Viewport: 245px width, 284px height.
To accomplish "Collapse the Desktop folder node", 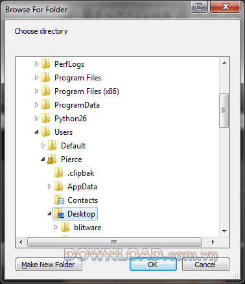I will pyautogui.click(x=49, y=213).
